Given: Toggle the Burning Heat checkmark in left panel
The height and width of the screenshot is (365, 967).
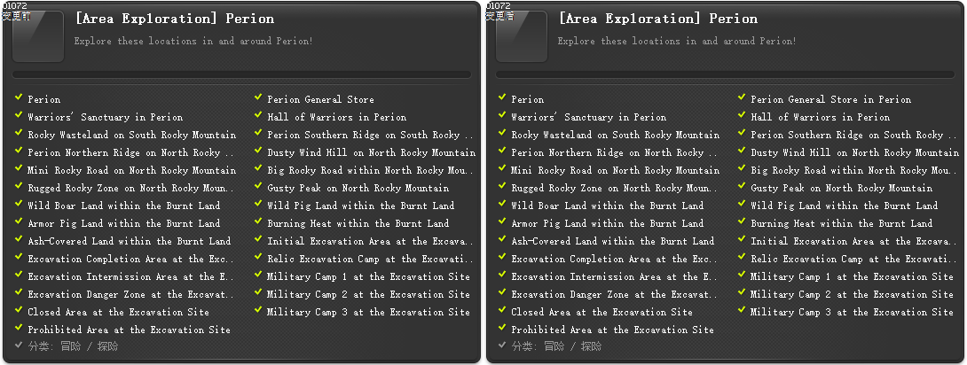Looking at the screenshot, I should pos(258,222).
